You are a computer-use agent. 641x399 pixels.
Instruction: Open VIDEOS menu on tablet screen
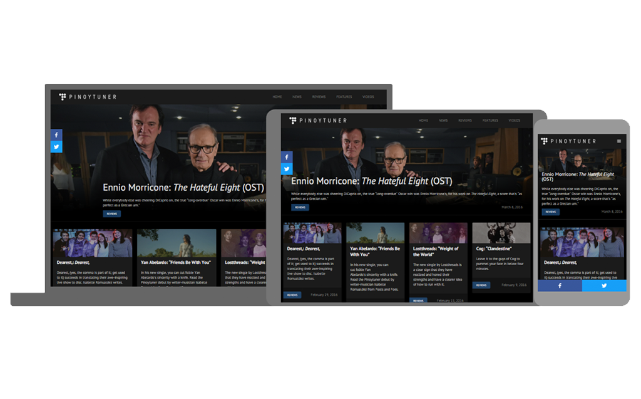pyautogui.click(x=515, y=121)
